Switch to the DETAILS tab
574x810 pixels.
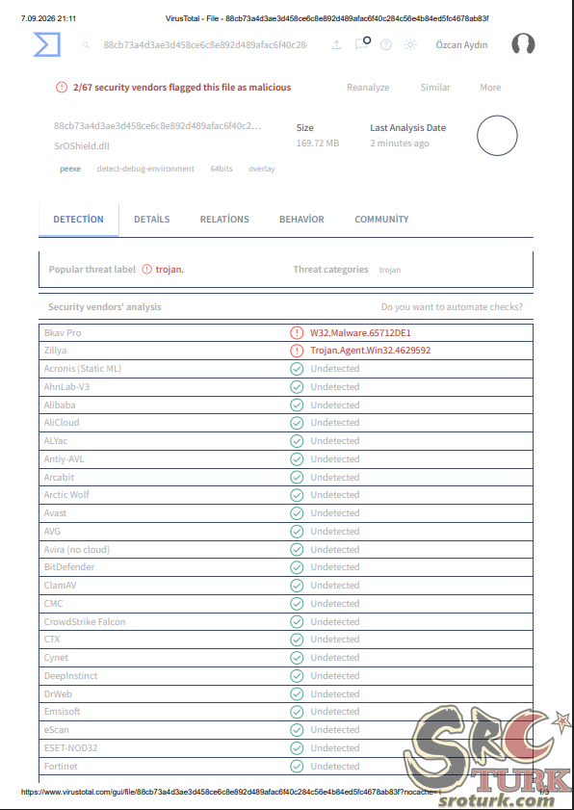click(x=152, y=219)
